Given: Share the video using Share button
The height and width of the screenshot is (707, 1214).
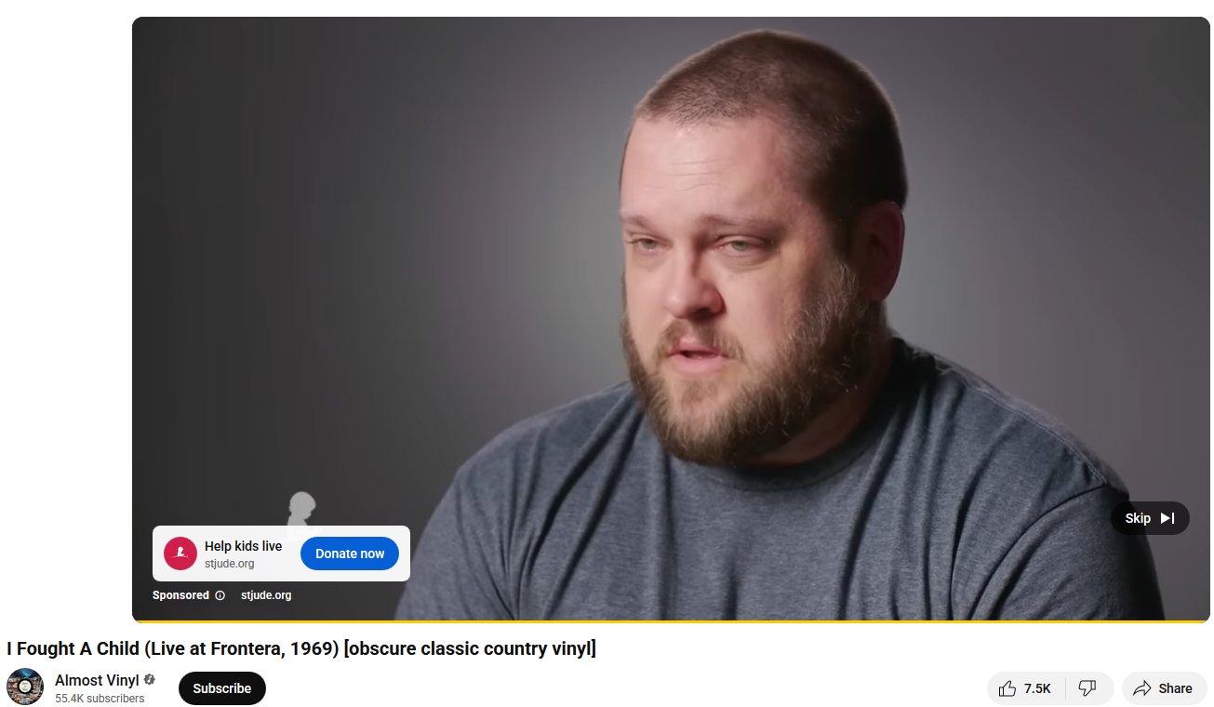Looking at the screenshot, I should 1165,688.
